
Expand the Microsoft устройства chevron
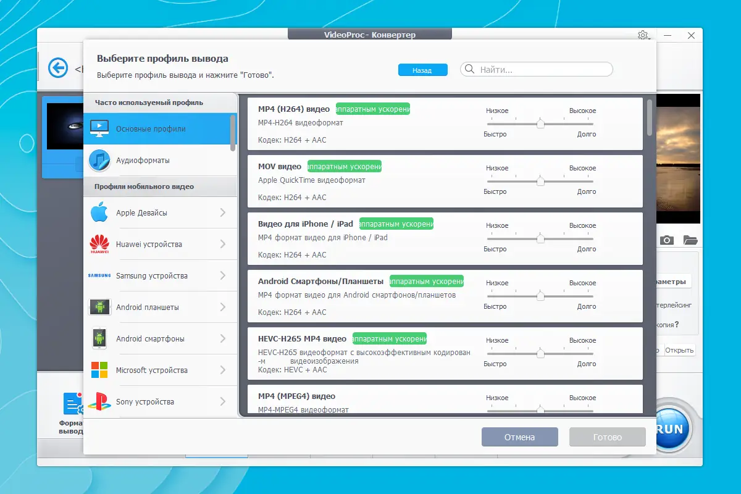click(223, 370)
